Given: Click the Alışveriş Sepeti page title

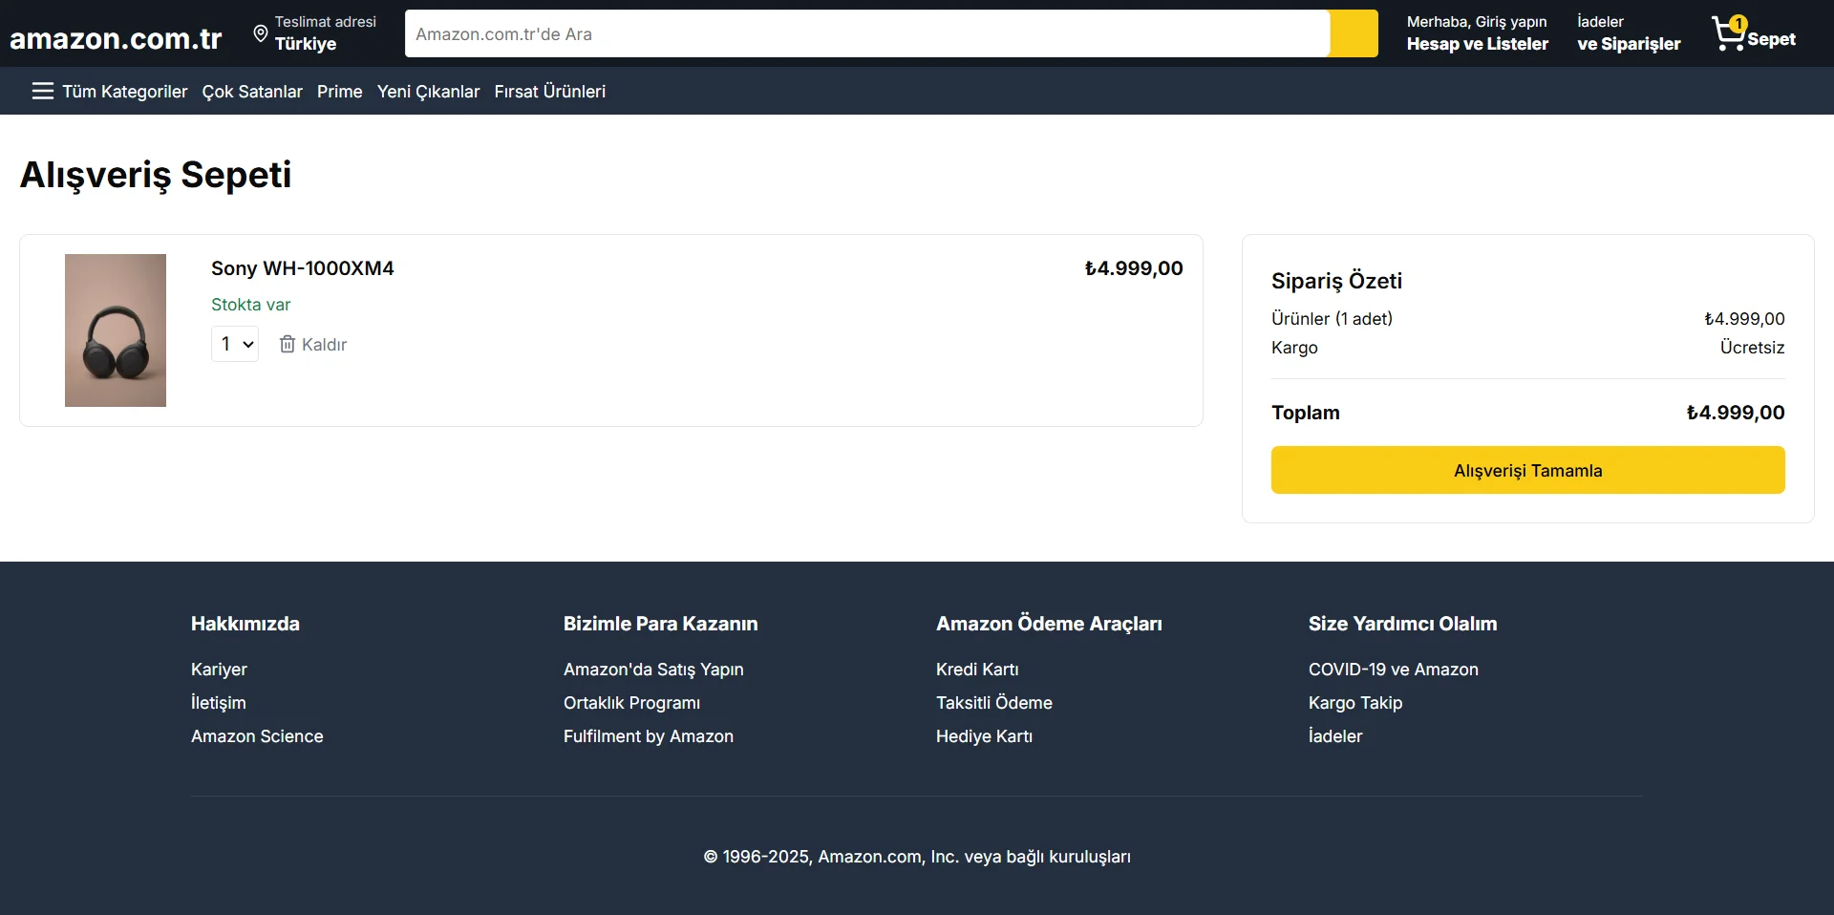Looking at the screenshot, I should click(156, 175).
